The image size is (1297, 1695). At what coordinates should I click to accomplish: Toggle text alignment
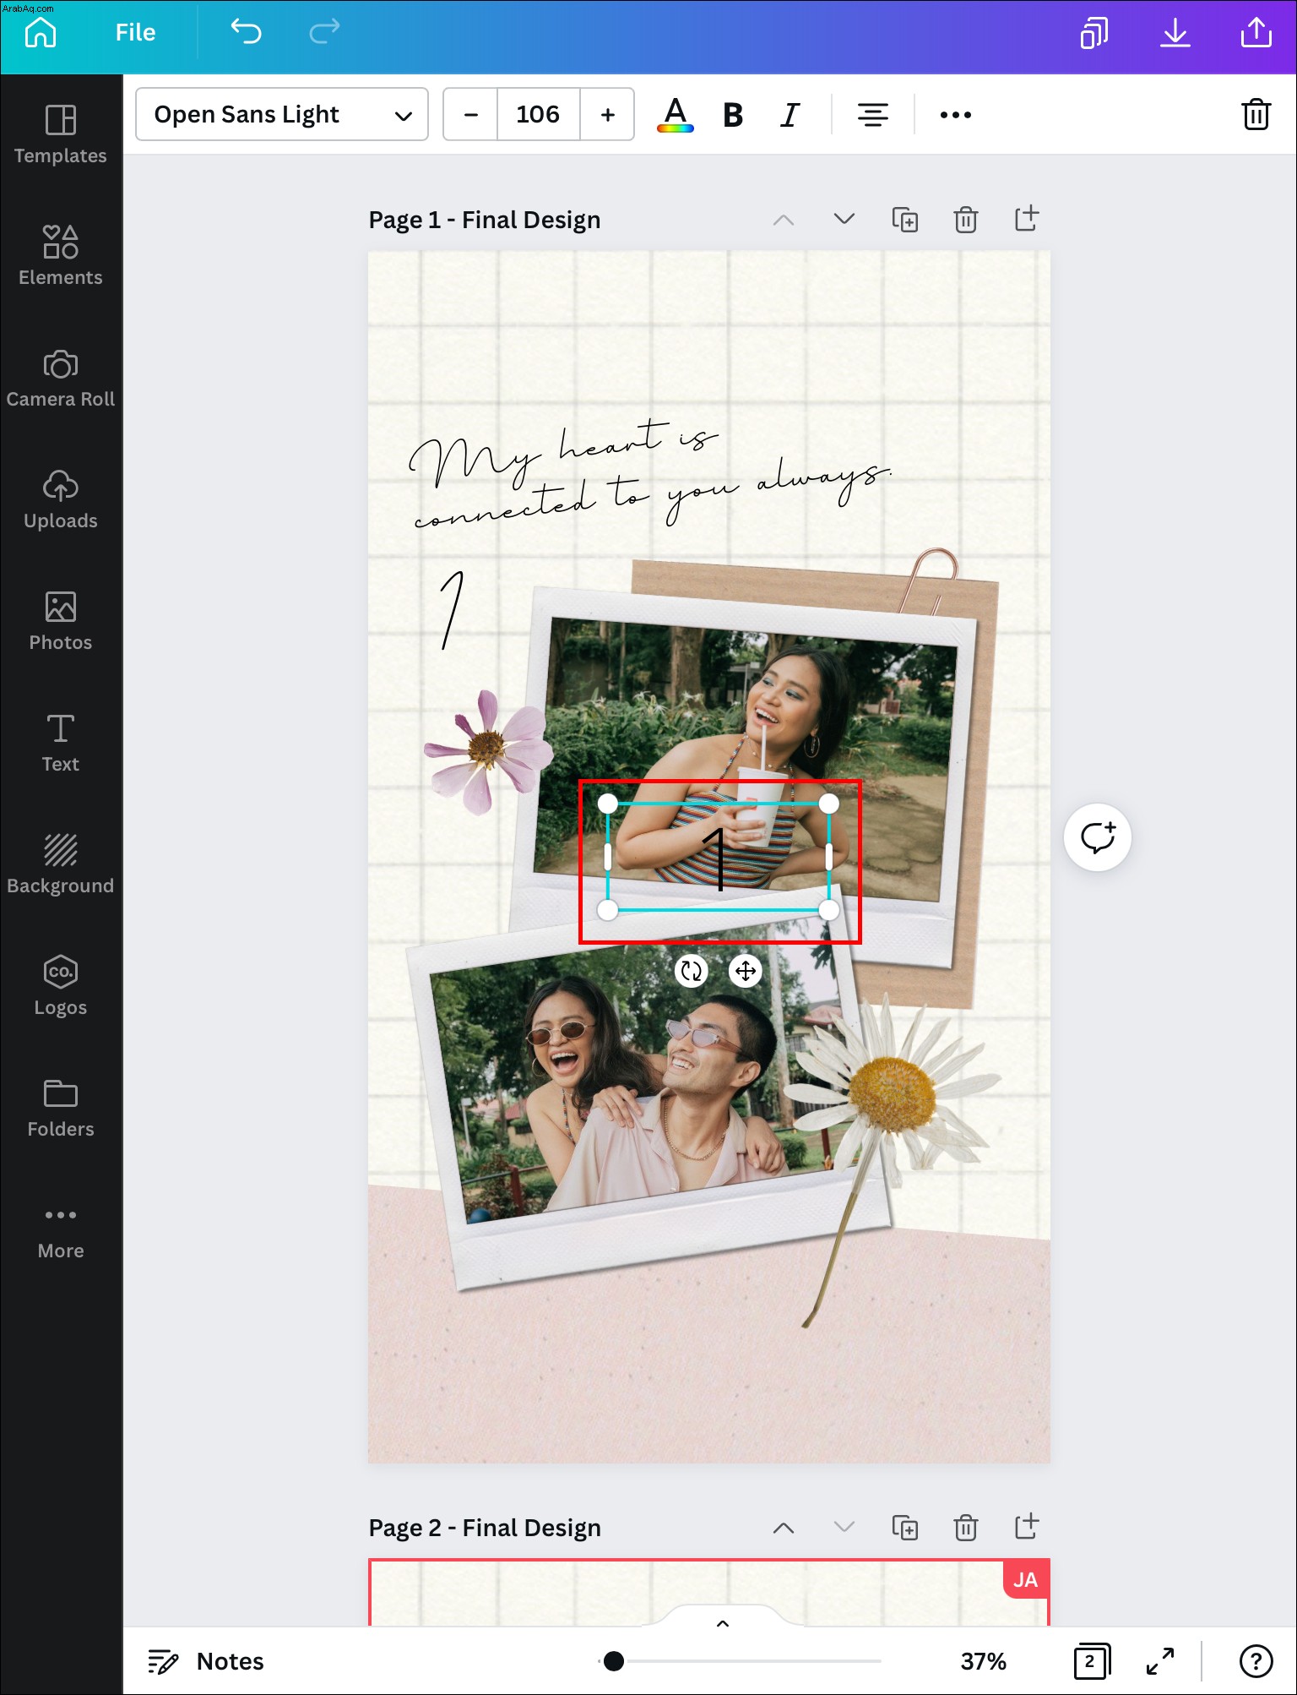point(872,115)
